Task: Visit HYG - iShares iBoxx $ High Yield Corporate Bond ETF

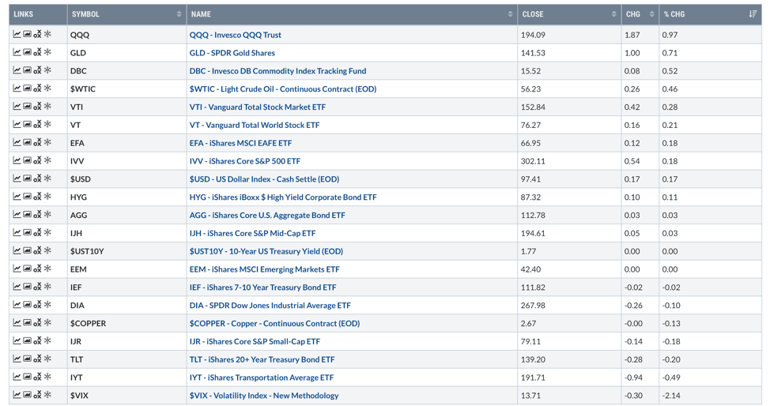Action: [x=283, y=197]
